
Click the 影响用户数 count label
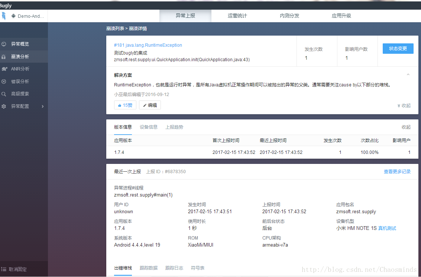coord(356,49)
